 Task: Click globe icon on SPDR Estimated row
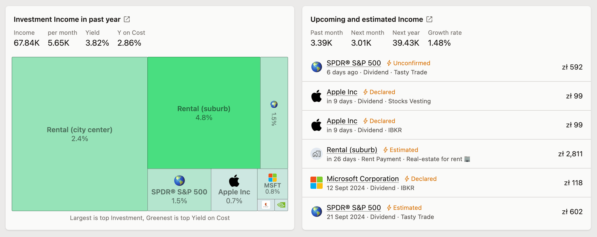click(x=317, y=212)
